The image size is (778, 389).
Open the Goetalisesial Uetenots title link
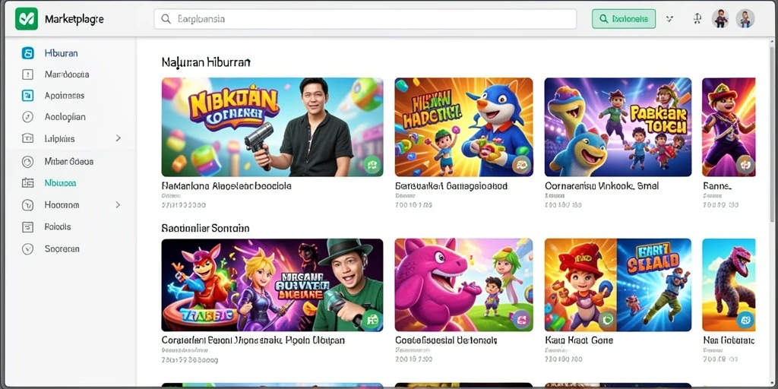[x=446, y=340]
